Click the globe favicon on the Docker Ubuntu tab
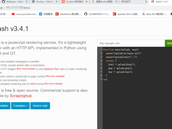 tap(33, 2)
